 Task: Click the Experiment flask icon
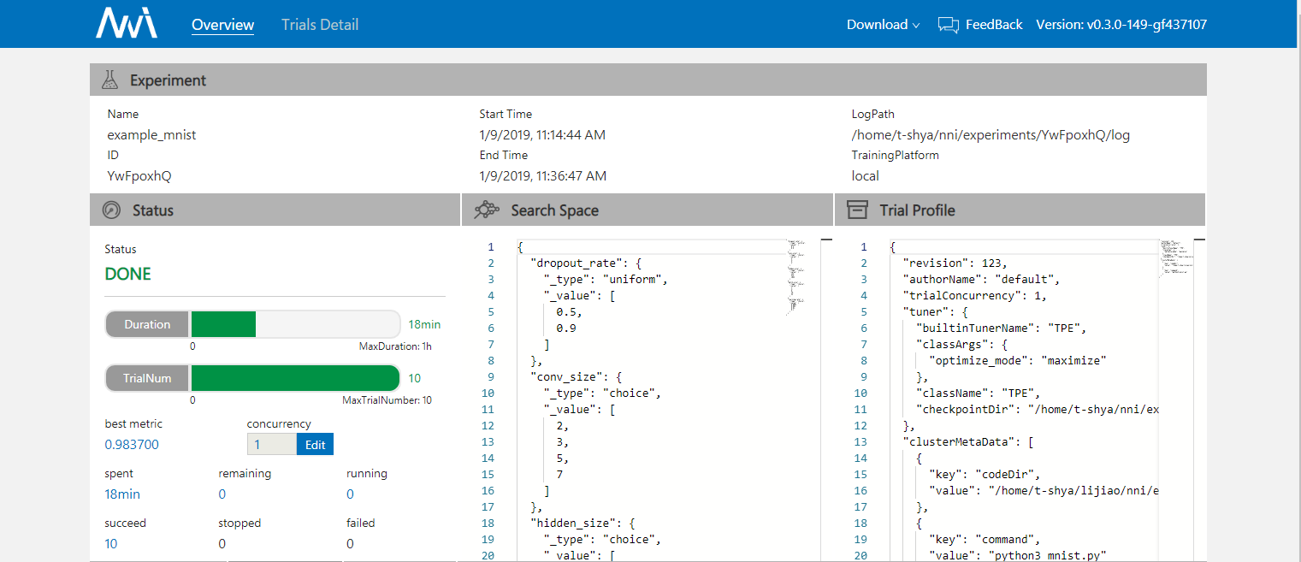tap(109, 80)
